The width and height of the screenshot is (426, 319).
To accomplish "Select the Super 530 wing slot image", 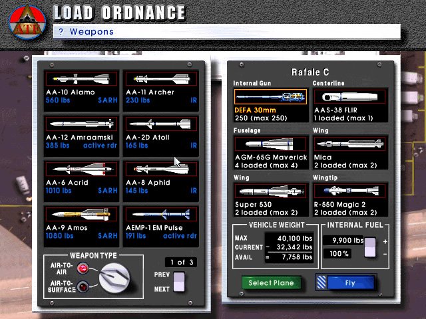I will click(x=270, y=191).
